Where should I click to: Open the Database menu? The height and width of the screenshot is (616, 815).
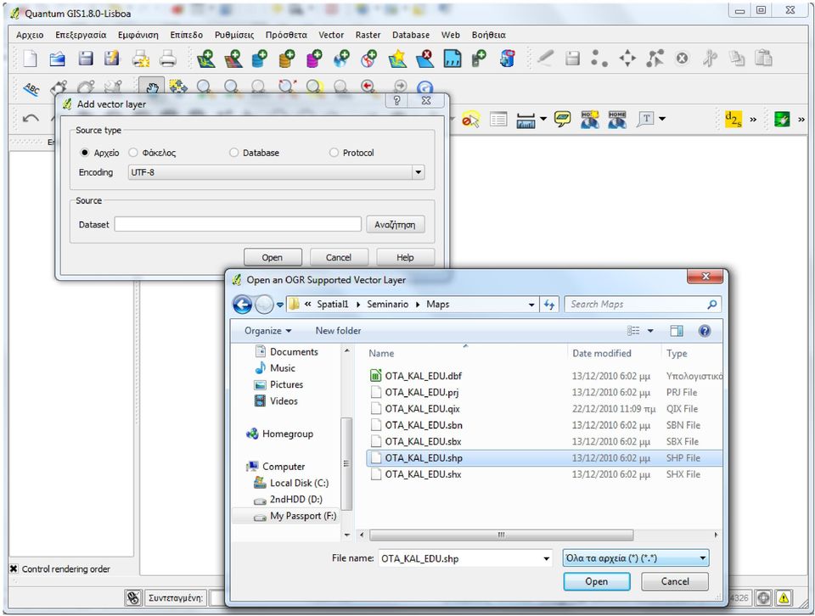[411, 35]
